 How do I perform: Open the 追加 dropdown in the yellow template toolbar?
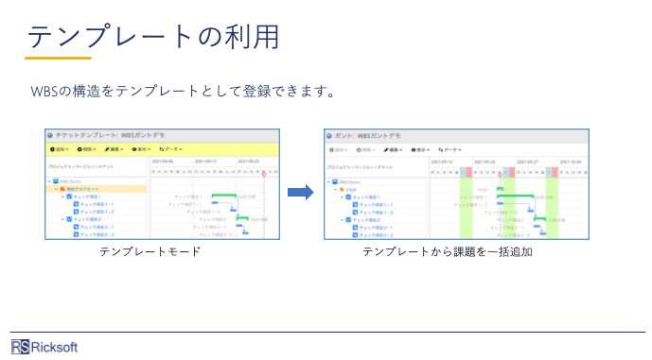(x=60, y=149)
